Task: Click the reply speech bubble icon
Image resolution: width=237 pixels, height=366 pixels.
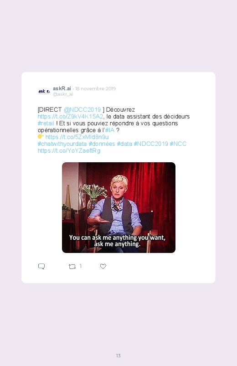Action: (x=41, y=266)
